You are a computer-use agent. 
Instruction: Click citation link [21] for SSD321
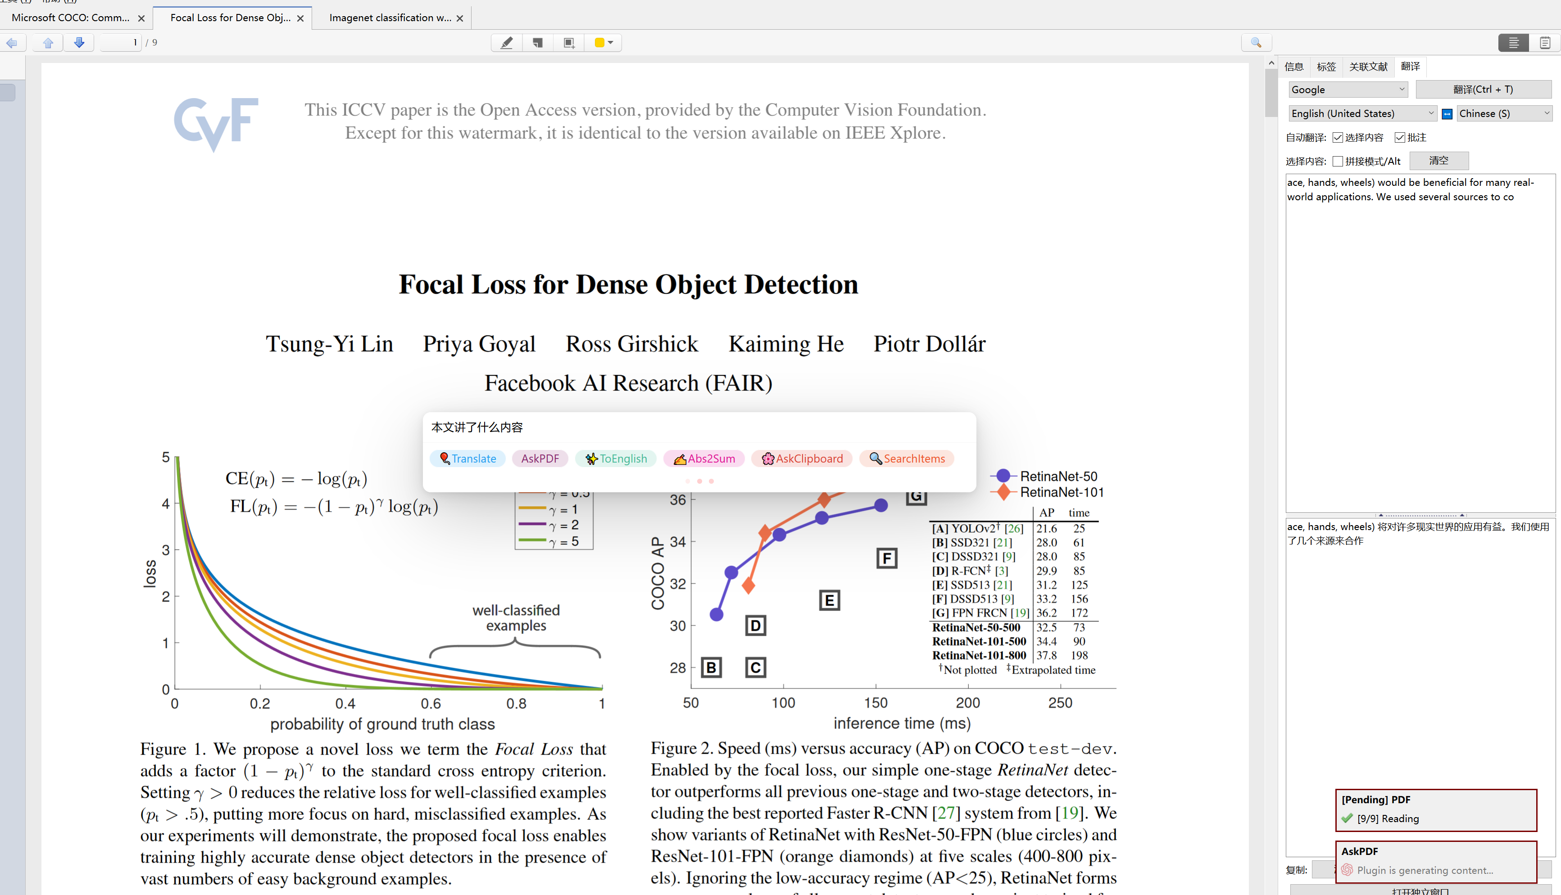[x=1003, y=543]
